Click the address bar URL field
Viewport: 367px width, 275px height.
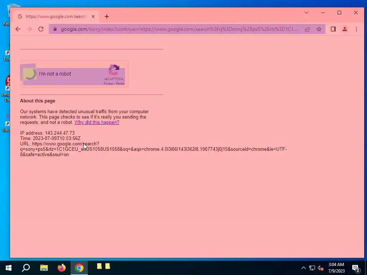[x=179, y=29]
